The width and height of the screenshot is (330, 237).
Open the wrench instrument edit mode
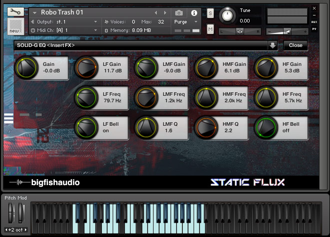point(15,12)
